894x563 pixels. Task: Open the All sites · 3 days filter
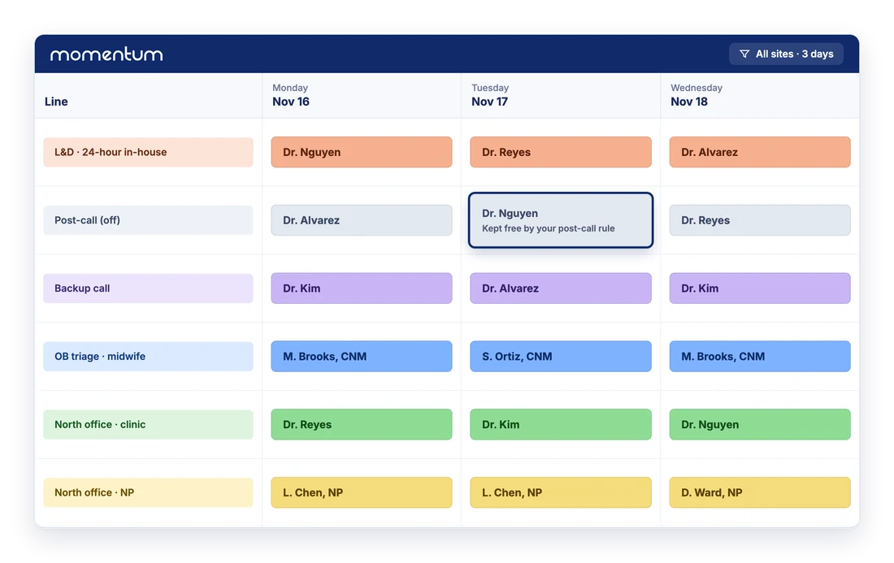pos(786,54)
